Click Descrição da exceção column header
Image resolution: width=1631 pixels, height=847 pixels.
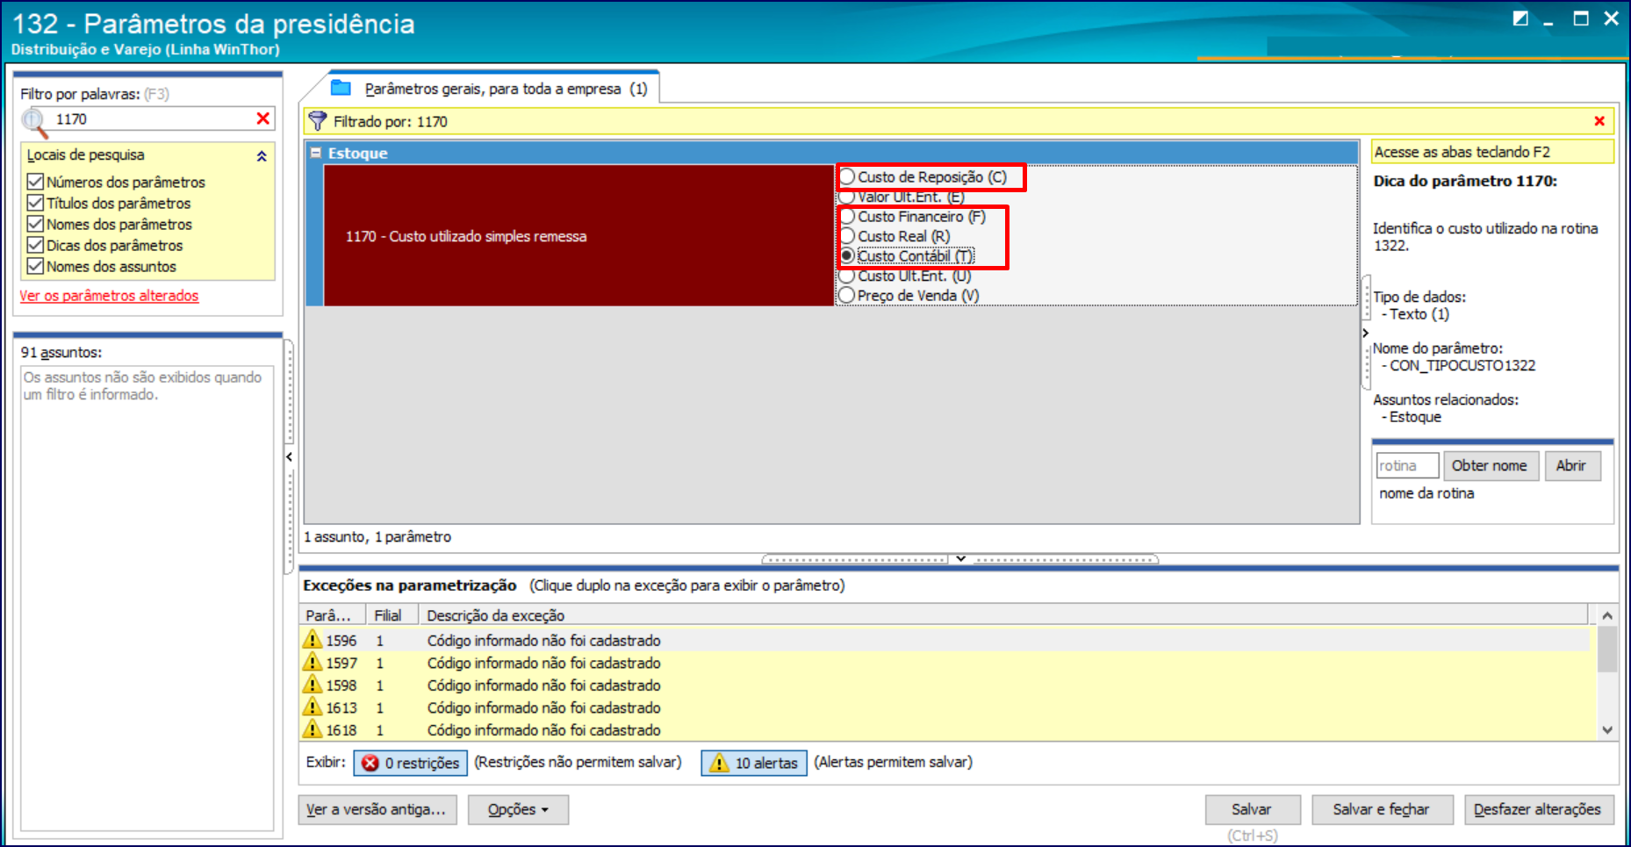pos(1003,614)
